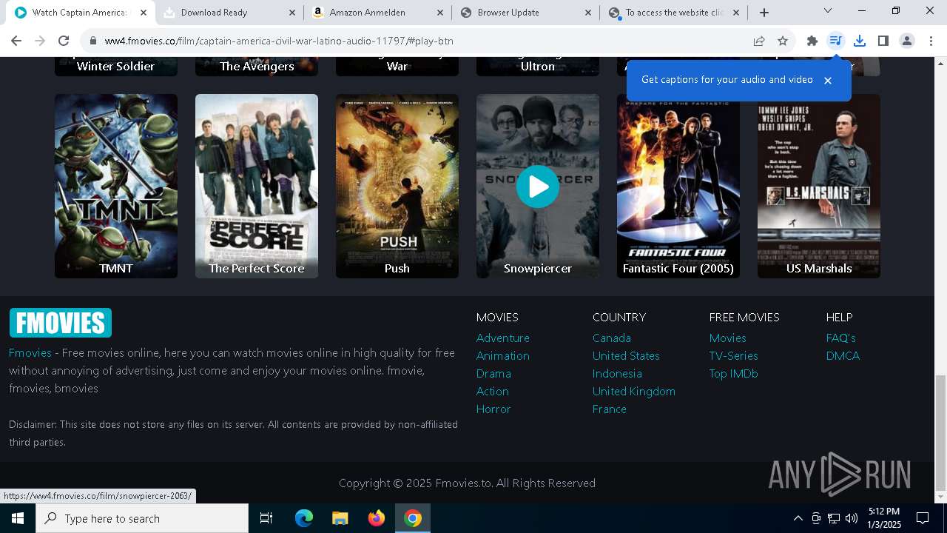The image size is (947, 533).
Task: Open the Chrome profile avatar
Action: tap(907, 41)
